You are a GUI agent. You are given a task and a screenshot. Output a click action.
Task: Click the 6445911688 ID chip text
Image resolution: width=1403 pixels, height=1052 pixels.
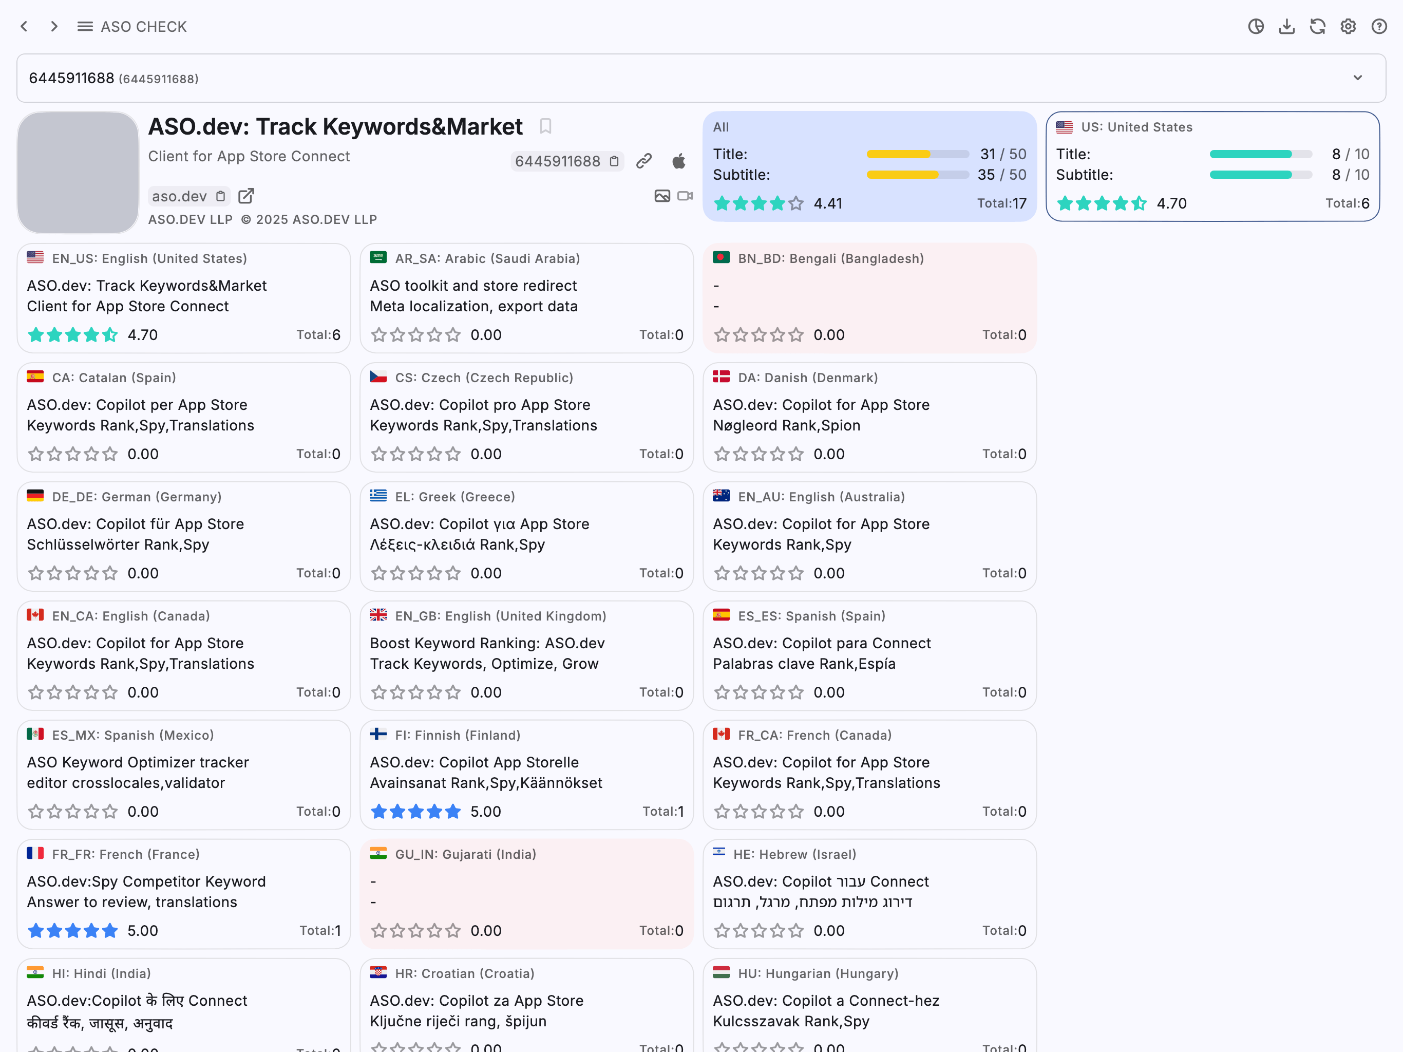click(558, 161)
